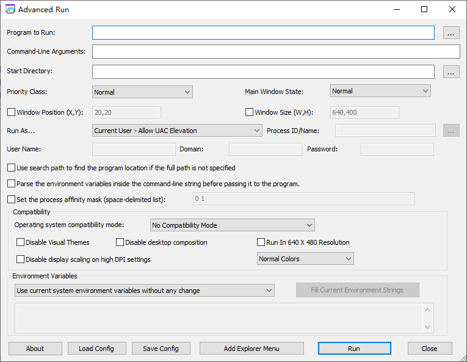Browse for the start directory
Image resolution: width=467 pixels, height=362 pixels.
tap(451, 72)
